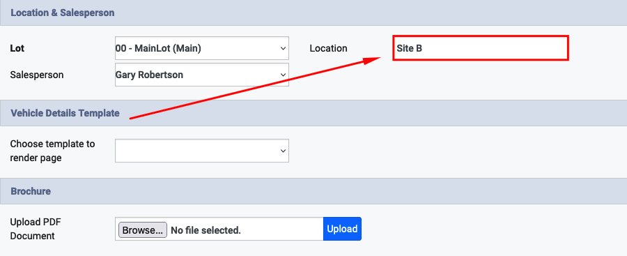Click the bold Lot label
This screenshot has height=256, width=627.
(17, 48)
